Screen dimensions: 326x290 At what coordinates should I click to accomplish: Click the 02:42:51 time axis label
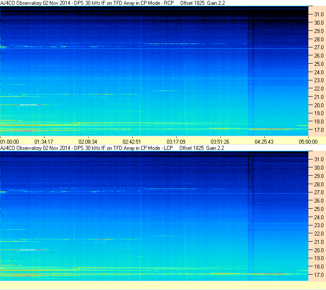(132, 141)
